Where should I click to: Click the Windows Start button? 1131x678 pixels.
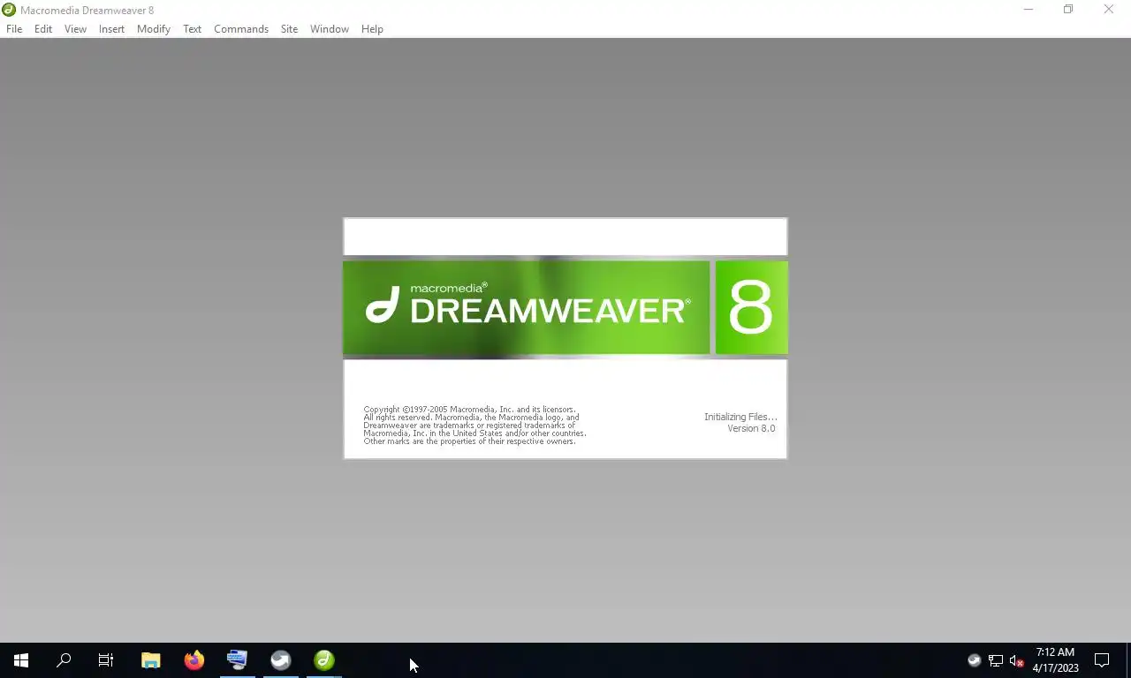[21, 660]
